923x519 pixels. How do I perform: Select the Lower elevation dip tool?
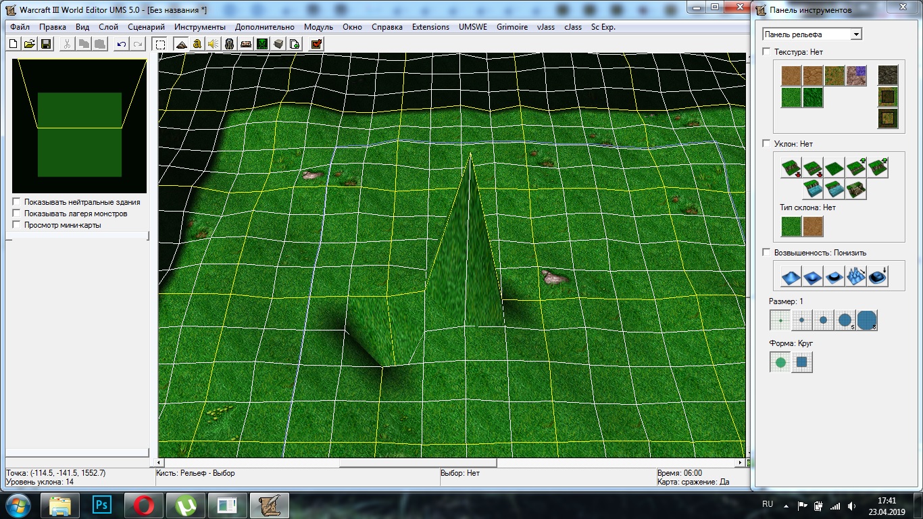click(x=813, y=276)
